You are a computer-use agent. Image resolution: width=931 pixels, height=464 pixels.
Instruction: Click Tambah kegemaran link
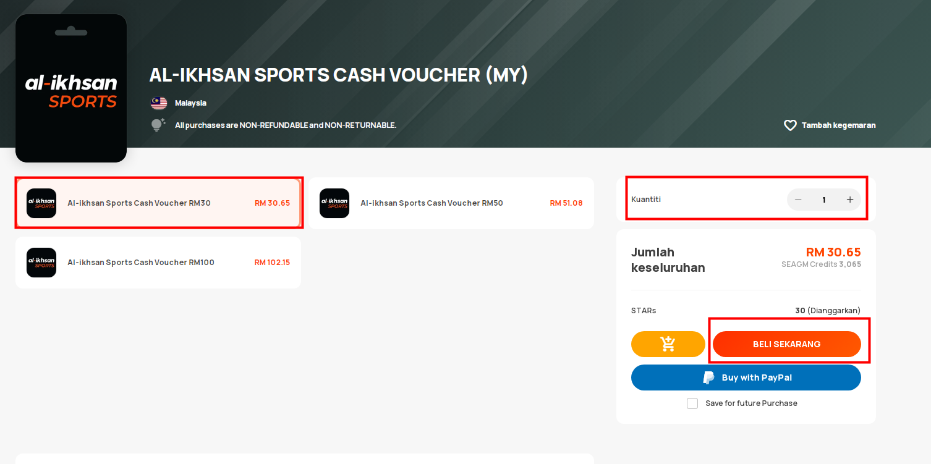pyautogui.click(x=838, y=125)
